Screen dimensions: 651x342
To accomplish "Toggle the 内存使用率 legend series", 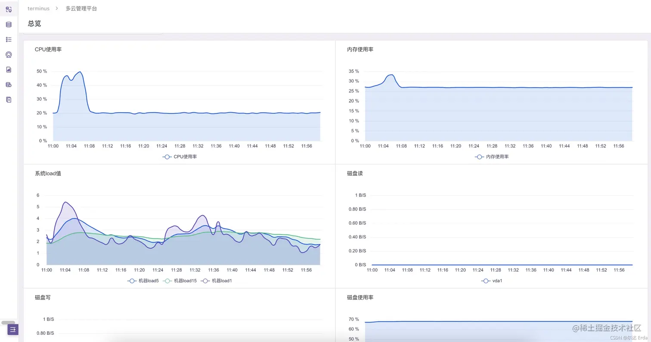I will 492,157.
